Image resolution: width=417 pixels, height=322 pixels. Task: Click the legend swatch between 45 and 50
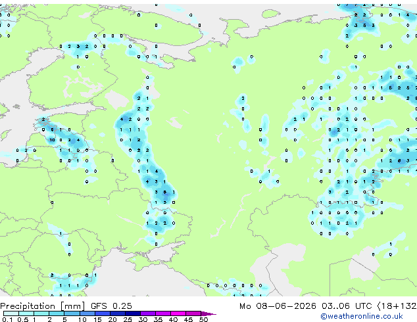[193, 313]
